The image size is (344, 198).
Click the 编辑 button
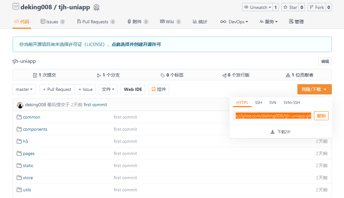pyautogui.click(x=325, y=61)
